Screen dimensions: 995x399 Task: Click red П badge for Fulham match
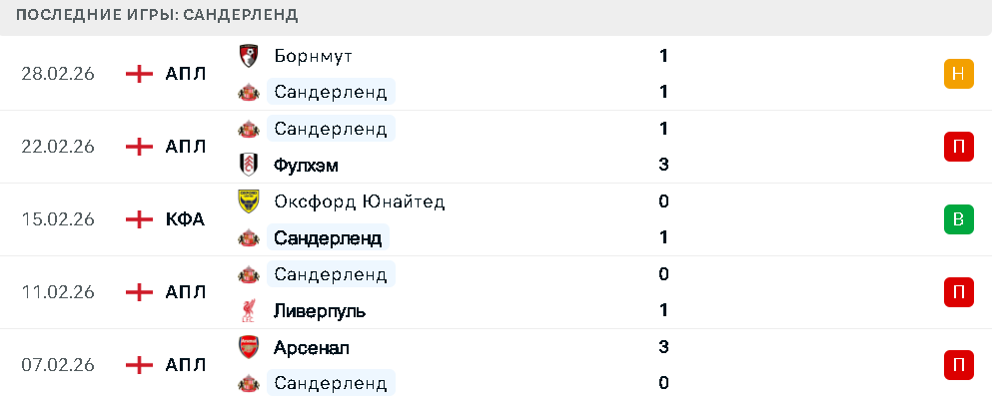[x=958, y=147]
